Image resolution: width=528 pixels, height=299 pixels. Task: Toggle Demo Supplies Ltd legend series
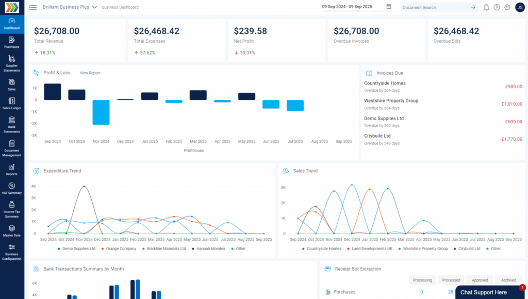[76, 248]
